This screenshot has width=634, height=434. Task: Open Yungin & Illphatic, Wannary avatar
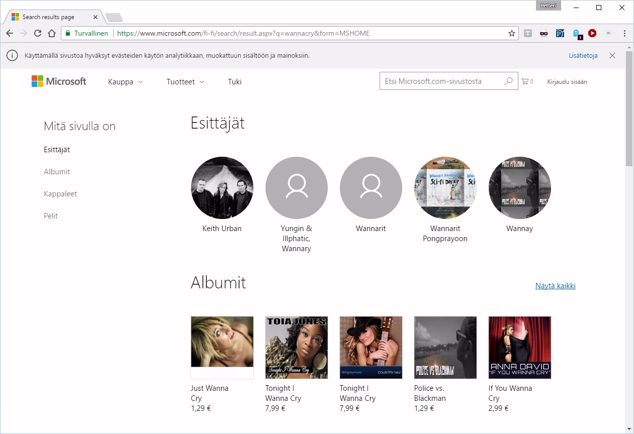297,188
